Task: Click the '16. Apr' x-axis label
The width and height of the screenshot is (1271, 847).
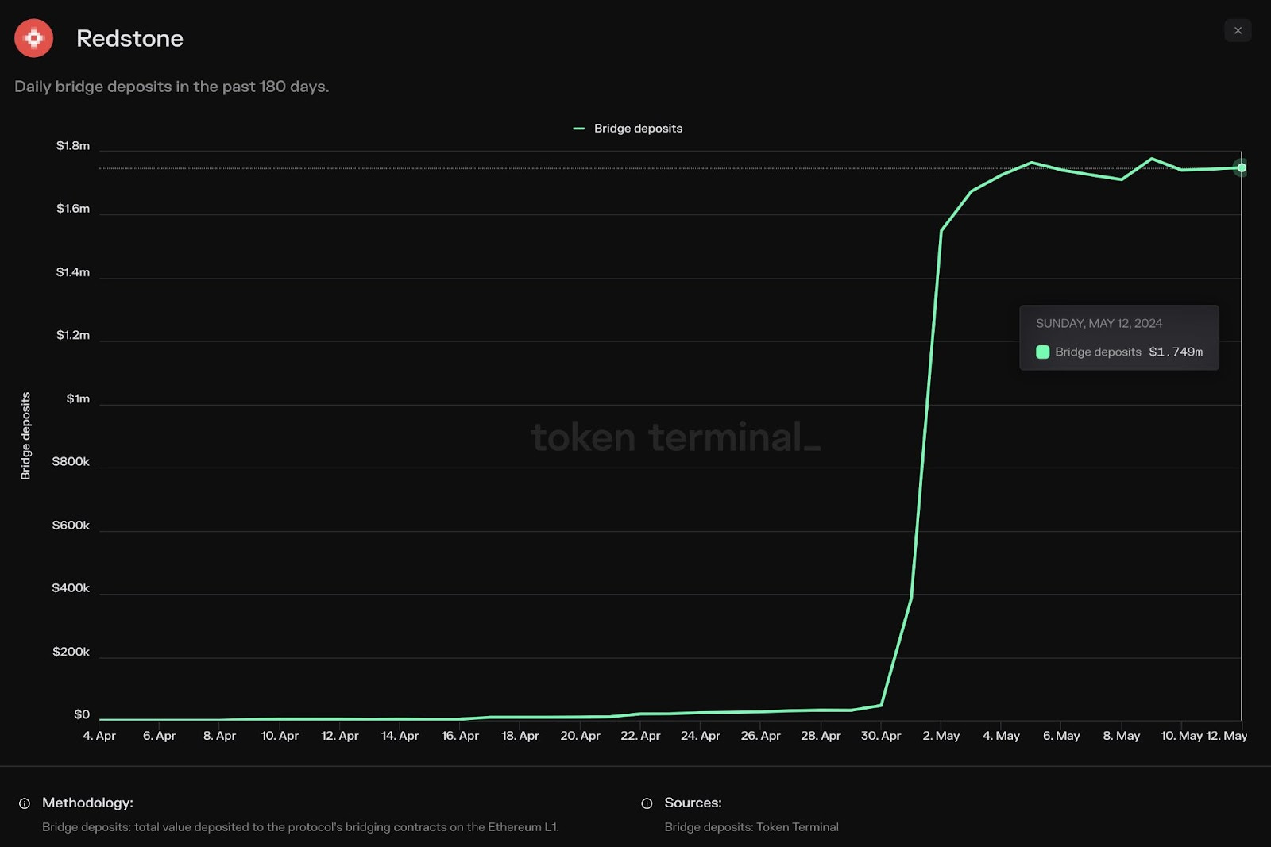Action: click(x=460, y=736)
